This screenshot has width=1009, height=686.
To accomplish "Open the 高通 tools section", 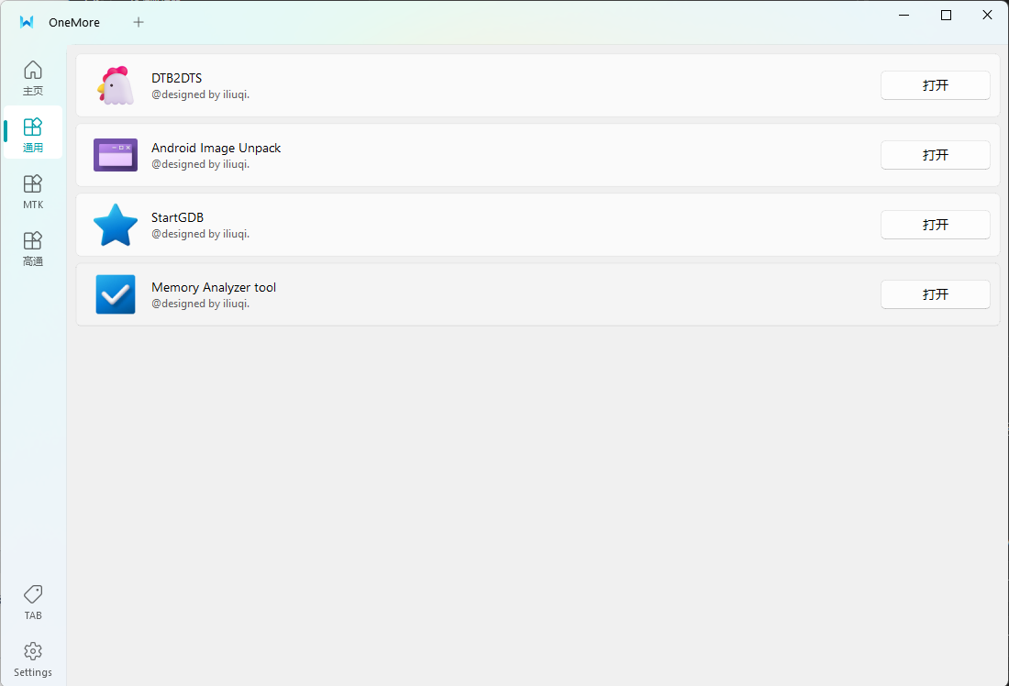I will pyautogui.click(x=33, y=248).
